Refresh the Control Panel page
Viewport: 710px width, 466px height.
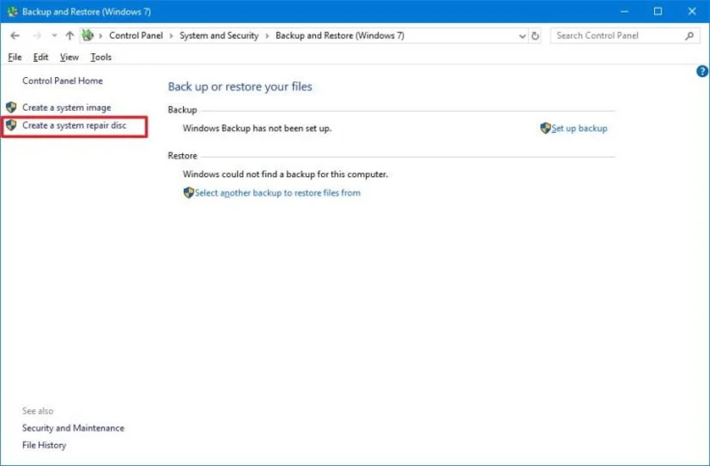535,35
